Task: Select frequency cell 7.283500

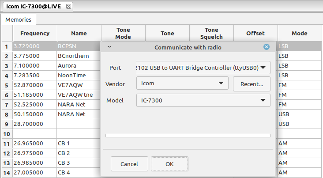Action: tap(34, 75)
